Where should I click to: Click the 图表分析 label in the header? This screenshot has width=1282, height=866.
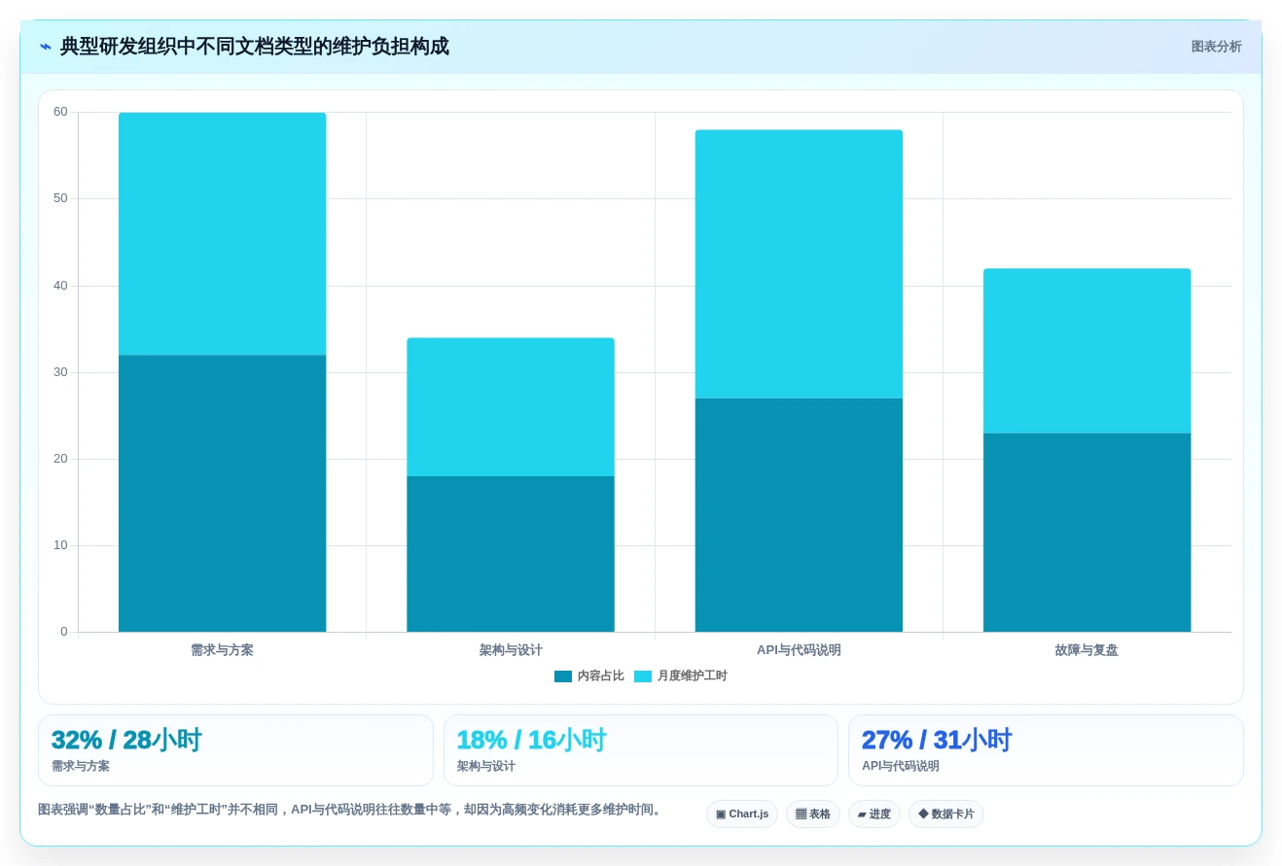(1216, 47)
